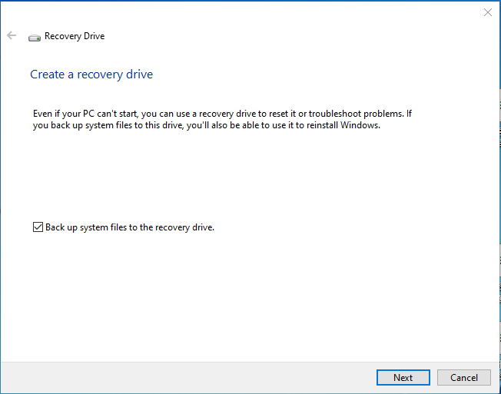Click the back arrow in the header
Viewport: 501px width, 394px height.
point(12,36)
